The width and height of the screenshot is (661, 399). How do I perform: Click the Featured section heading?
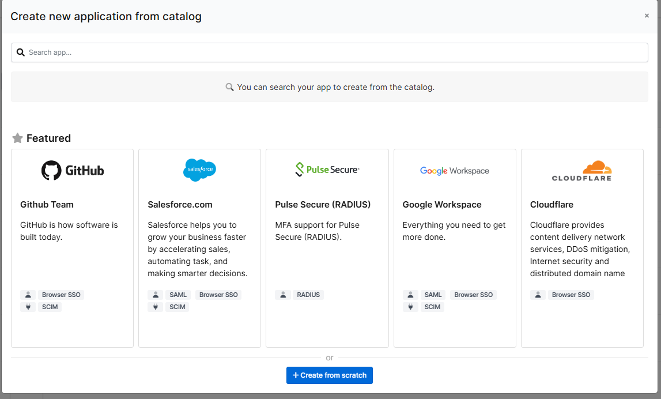(x=48, y=138)
